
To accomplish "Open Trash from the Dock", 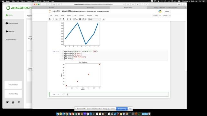I will click(x=149, y=114).
